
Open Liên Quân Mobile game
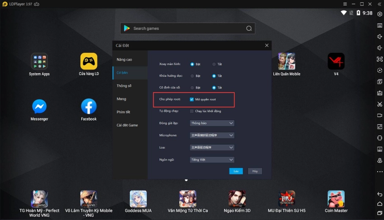pos(286,61)
